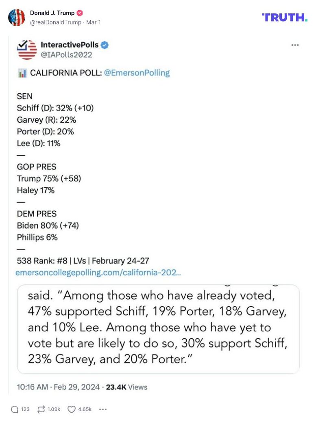This screenshot has height=422, width=316.
Task: Click the ReTruth repost icon
Action: [x=41, y=409]
